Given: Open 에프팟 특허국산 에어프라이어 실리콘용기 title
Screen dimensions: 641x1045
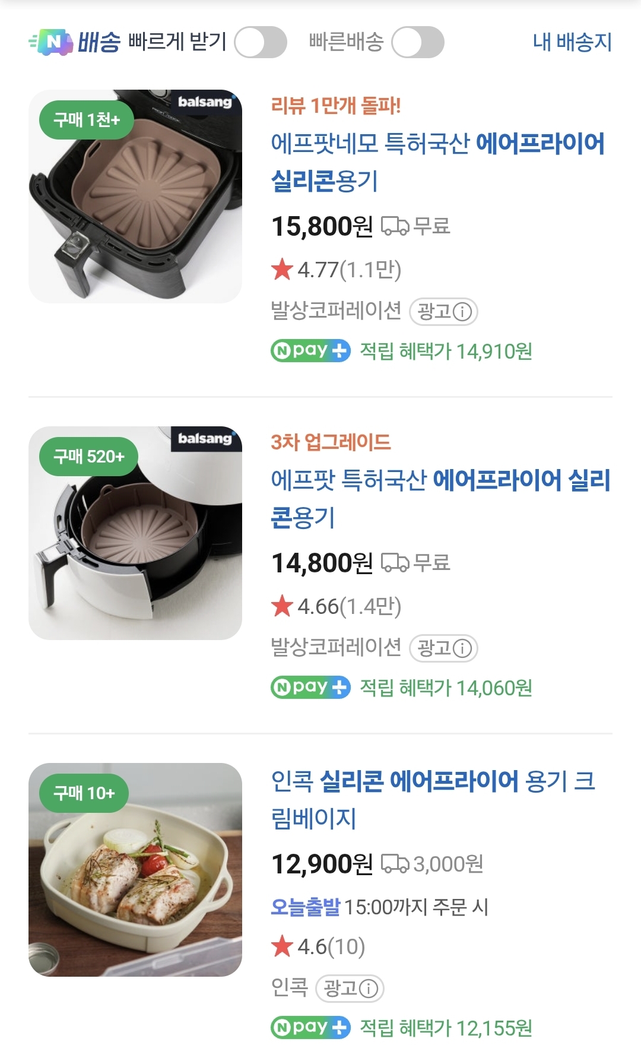Looking at the screenshot, I should [440, 499].
